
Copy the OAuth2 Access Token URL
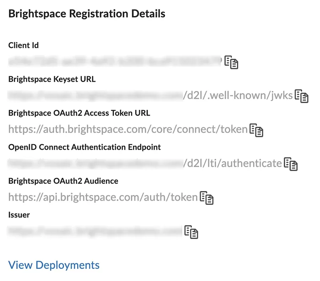(x=256, y=130)
